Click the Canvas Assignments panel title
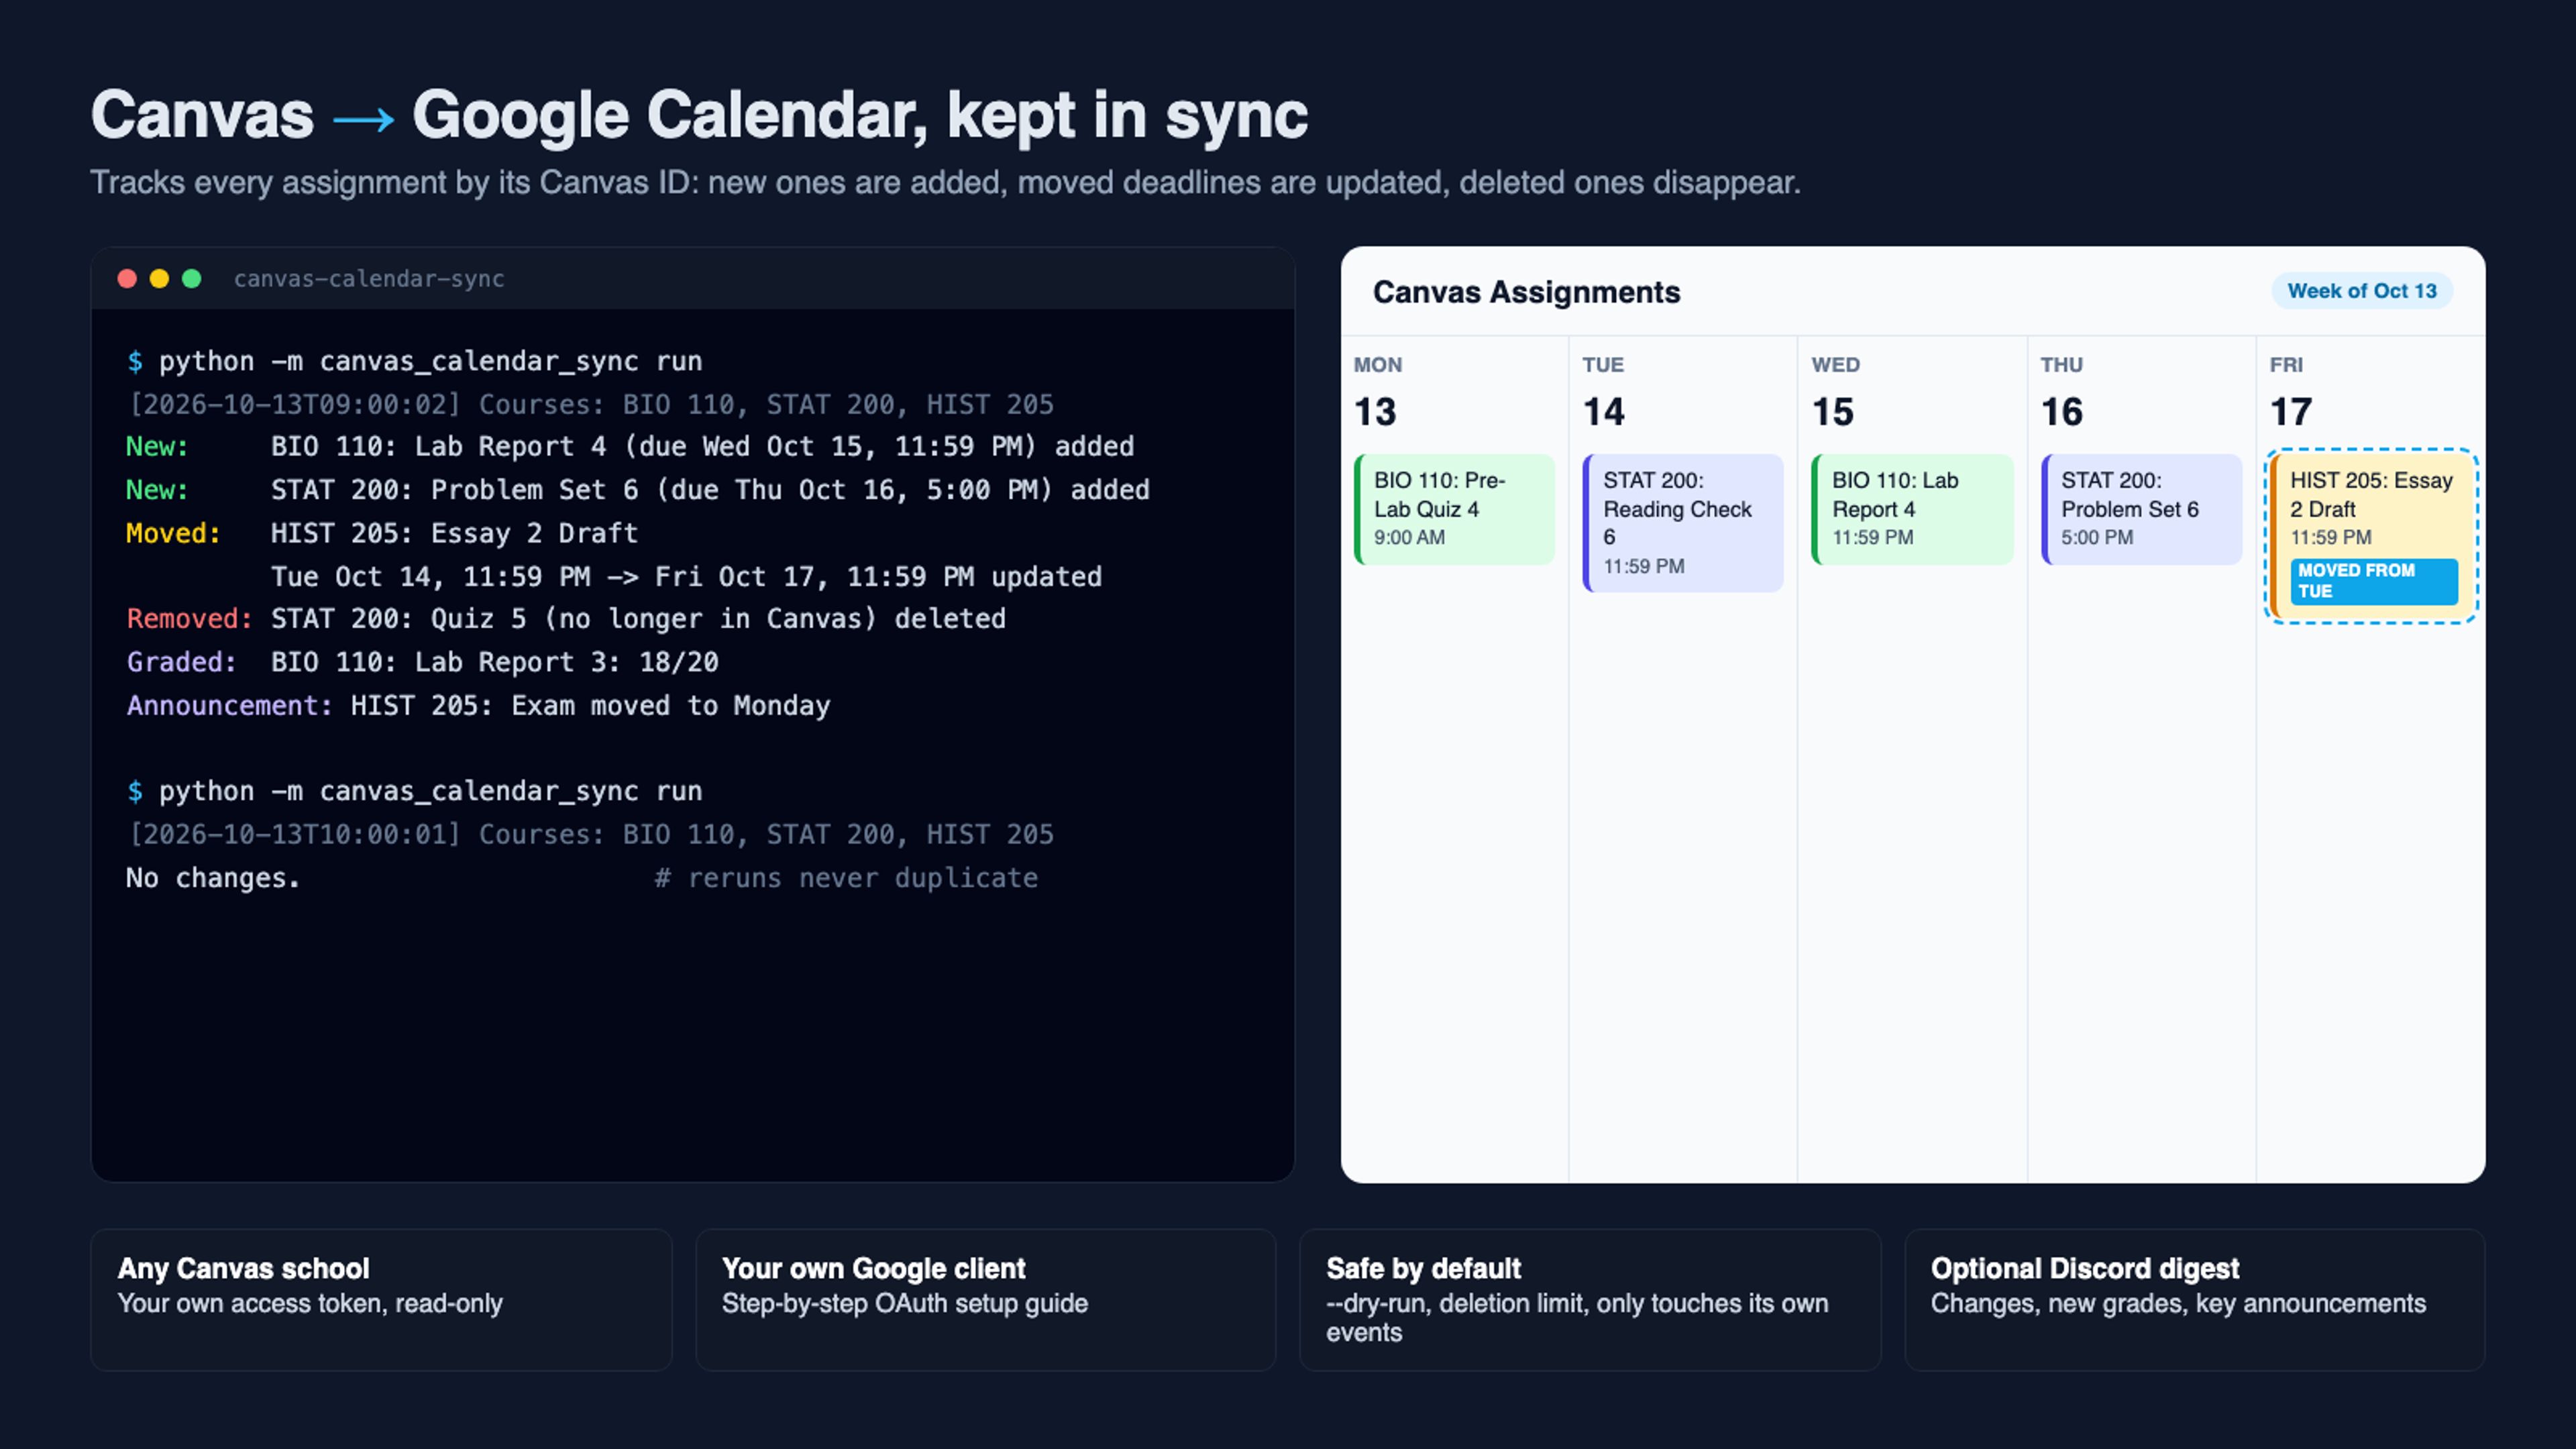Image resolution: width=2576 pixels, height=1449 pixels. pos(1526,292)
